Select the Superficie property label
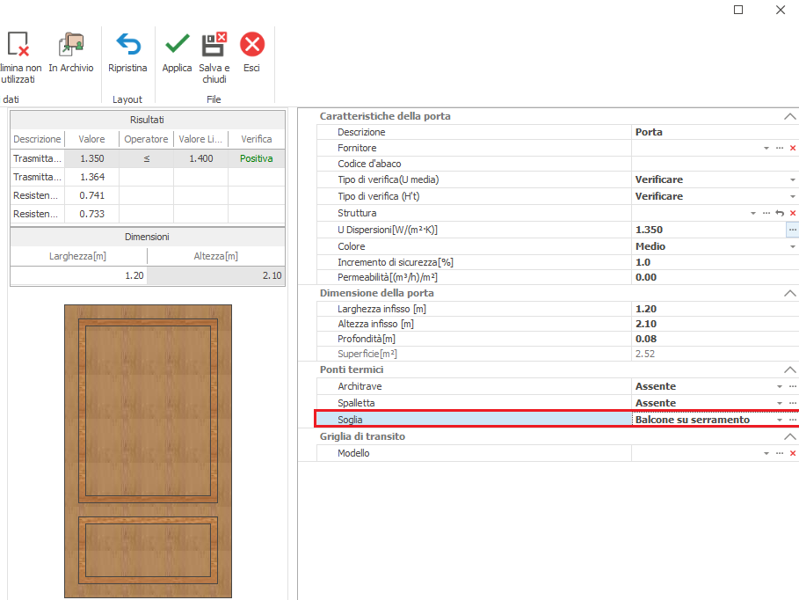 pos(367,354)
